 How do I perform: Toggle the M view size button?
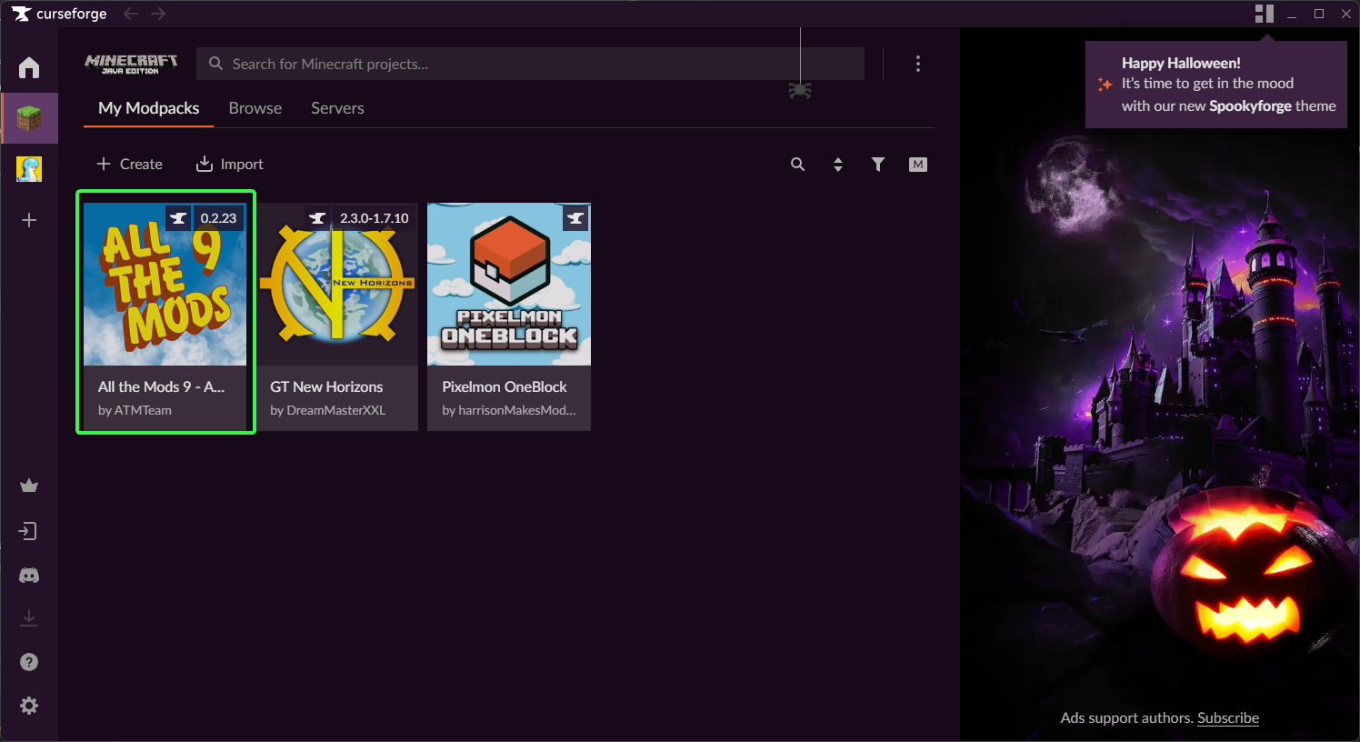point(918,165)
